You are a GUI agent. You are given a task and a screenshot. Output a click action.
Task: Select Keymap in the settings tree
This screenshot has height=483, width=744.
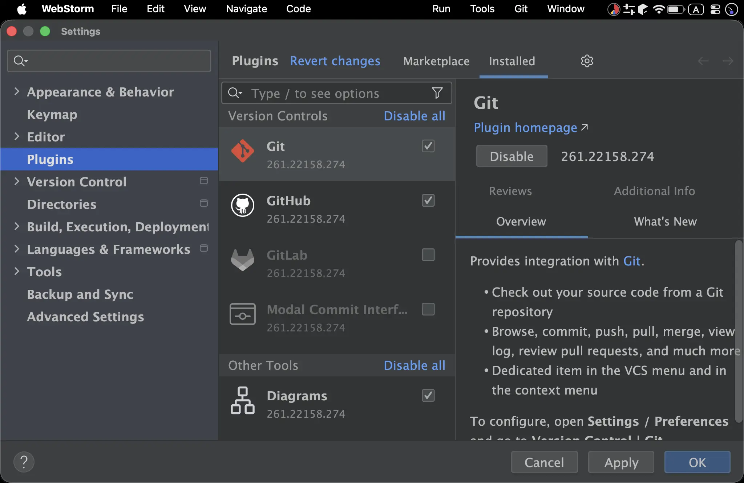point(52,114)
